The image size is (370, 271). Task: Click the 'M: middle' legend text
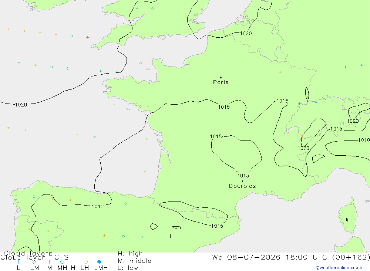pos(135,261)
